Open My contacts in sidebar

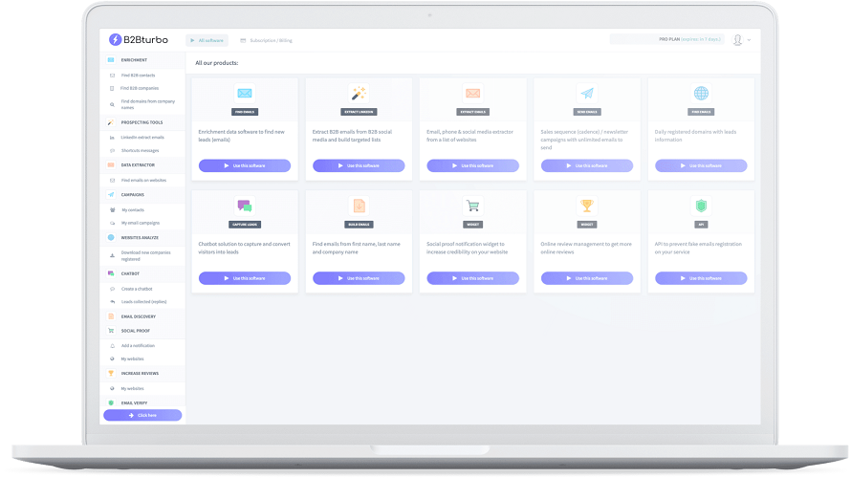click(x=133, y=210)
